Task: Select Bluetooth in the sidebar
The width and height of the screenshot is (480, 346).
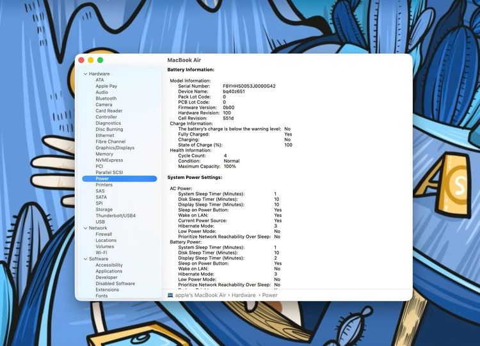Action: click(x=106, y=98)
